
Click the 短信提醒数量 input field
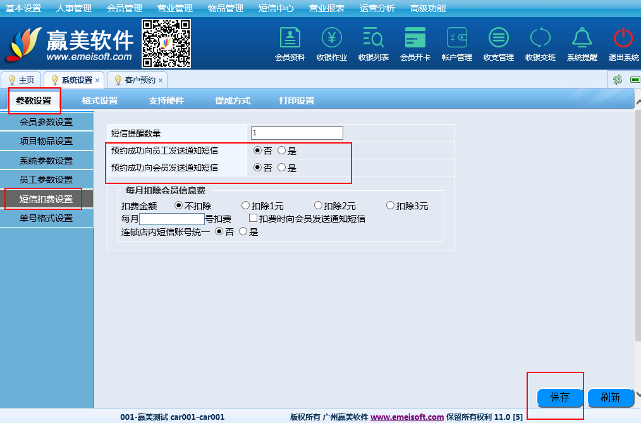pos(296,133)
